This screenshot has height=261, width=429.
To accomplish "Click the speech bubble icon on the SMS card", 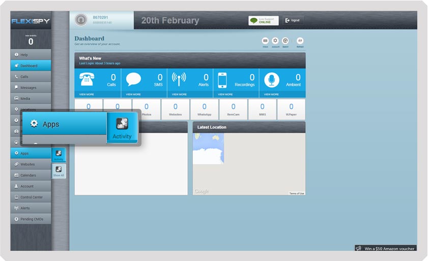I will click(x=133, y=79).
